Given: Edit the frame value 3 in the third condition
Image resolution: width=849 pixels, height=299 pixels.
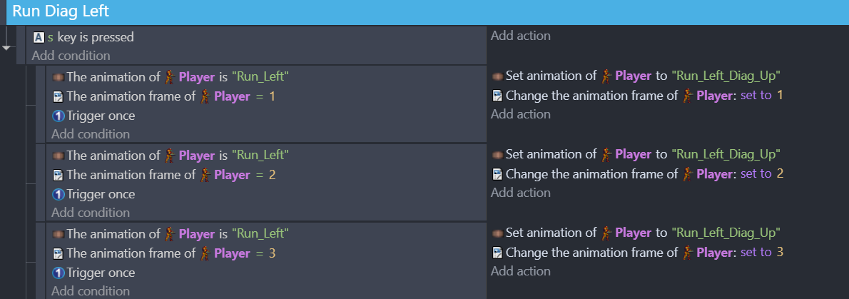Looking at the screenshot, I should click(x=273, y=253).
